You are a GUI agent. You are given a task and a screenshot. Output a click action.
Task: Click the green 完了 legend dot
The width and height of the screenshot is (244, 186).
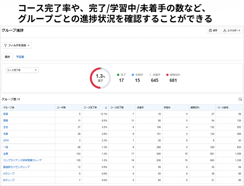[118, 75]
